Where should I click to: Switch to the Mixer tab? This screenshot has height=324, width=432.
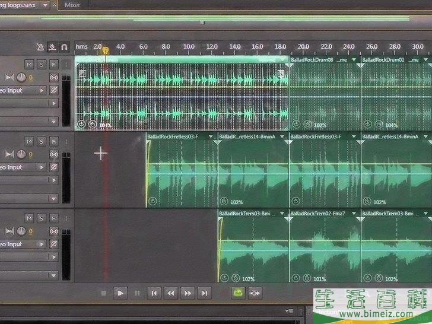pyautogui.click(x=74, y=5)
